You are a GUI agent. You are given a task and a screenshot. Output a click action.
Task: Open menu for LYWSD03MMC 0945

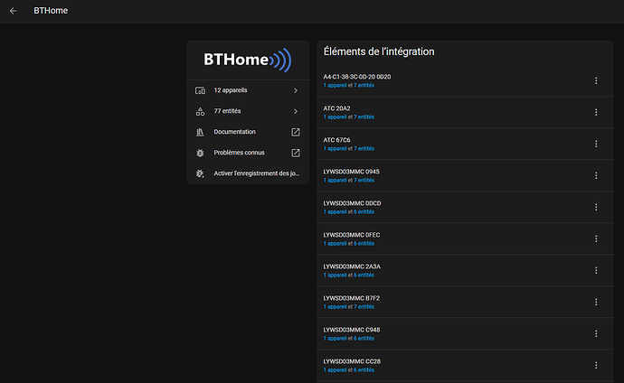(596, 175)
